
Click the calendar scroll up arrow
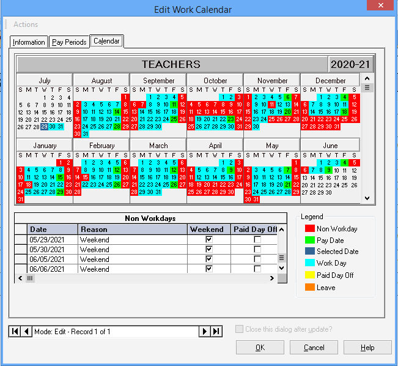[x=367, y=78]
